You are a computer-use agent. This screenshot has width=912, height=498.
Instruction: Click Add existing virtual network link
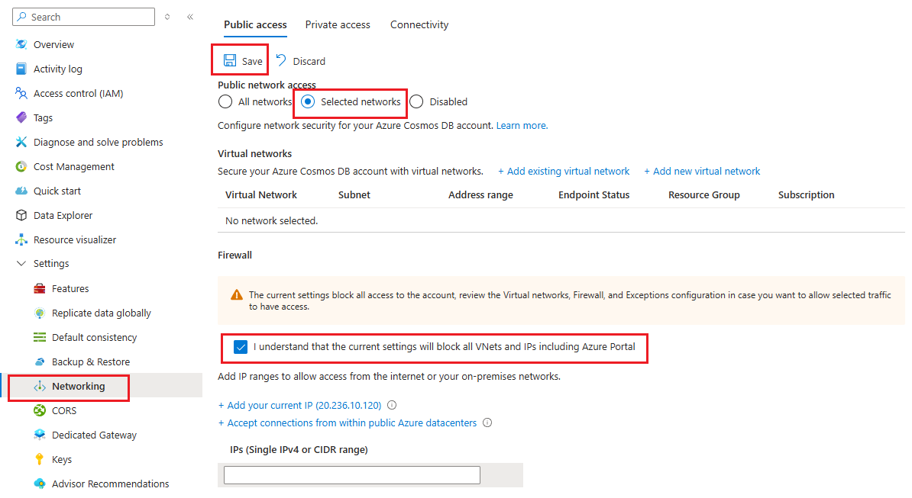tap(564, 172)
